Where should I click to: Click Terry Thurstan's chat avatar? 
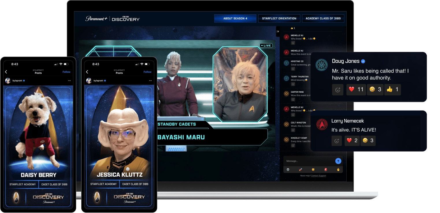click(286, 78)
